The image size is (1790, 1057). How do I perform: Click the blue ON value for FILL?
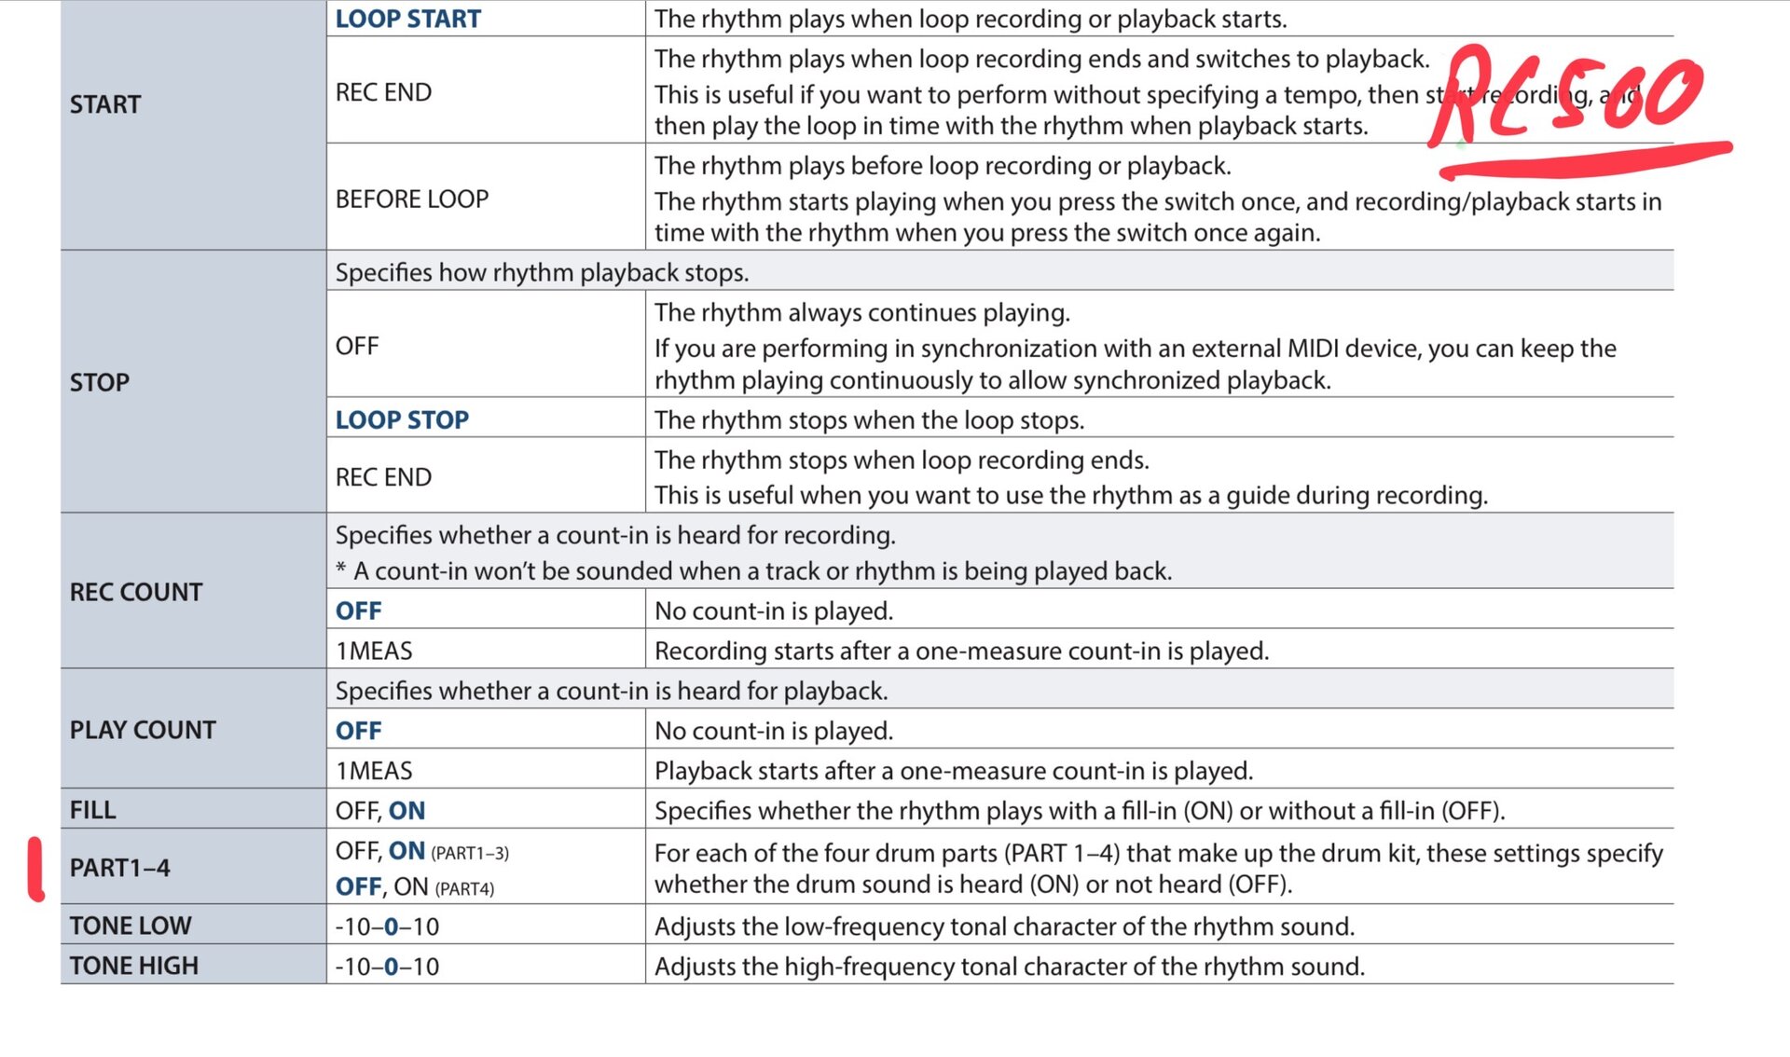[x=406, y=810]
